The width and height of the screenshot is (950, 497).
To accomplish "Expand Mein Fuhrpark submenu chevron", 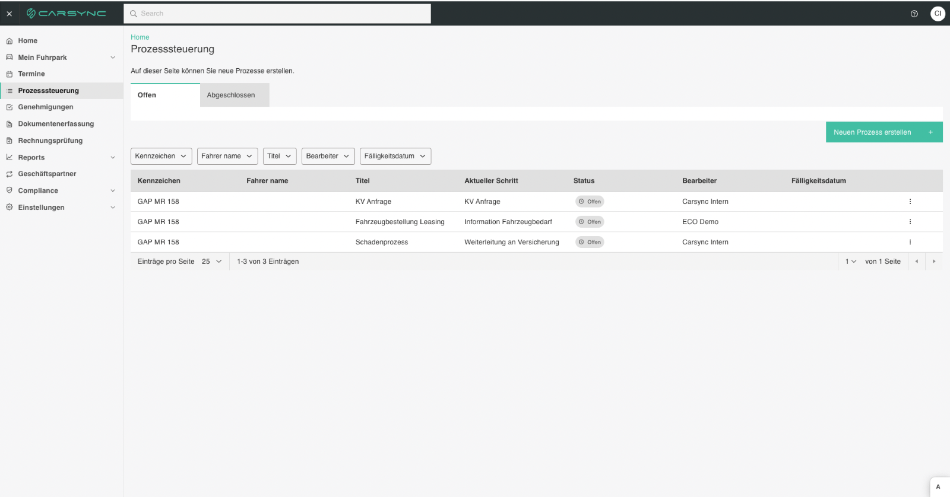I will tap(113, 58).
